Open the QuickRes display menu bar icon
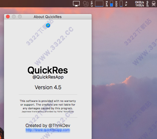This screenshot has width=157, height=139. (76, 4)
